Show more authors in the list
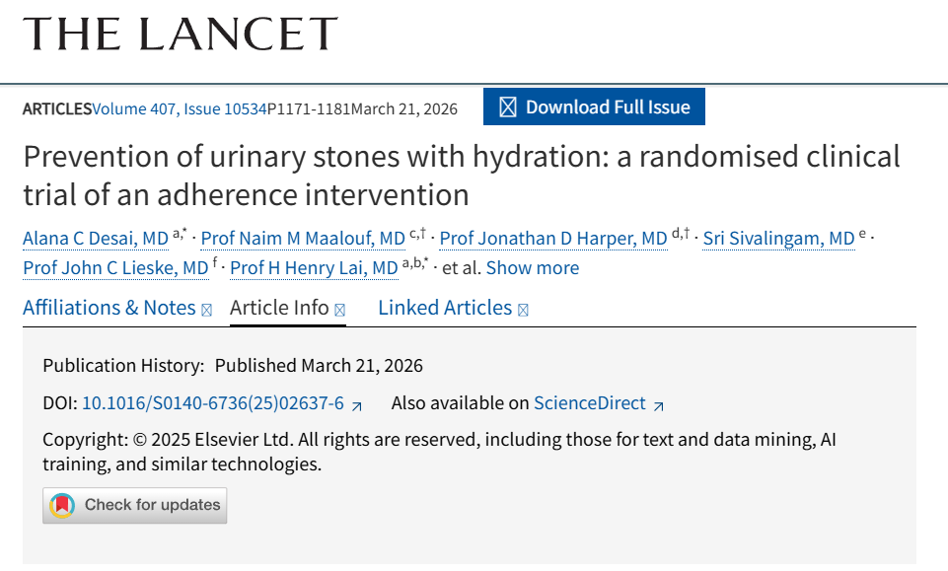This screenshot has height=571, width=948. coord(533,268)
